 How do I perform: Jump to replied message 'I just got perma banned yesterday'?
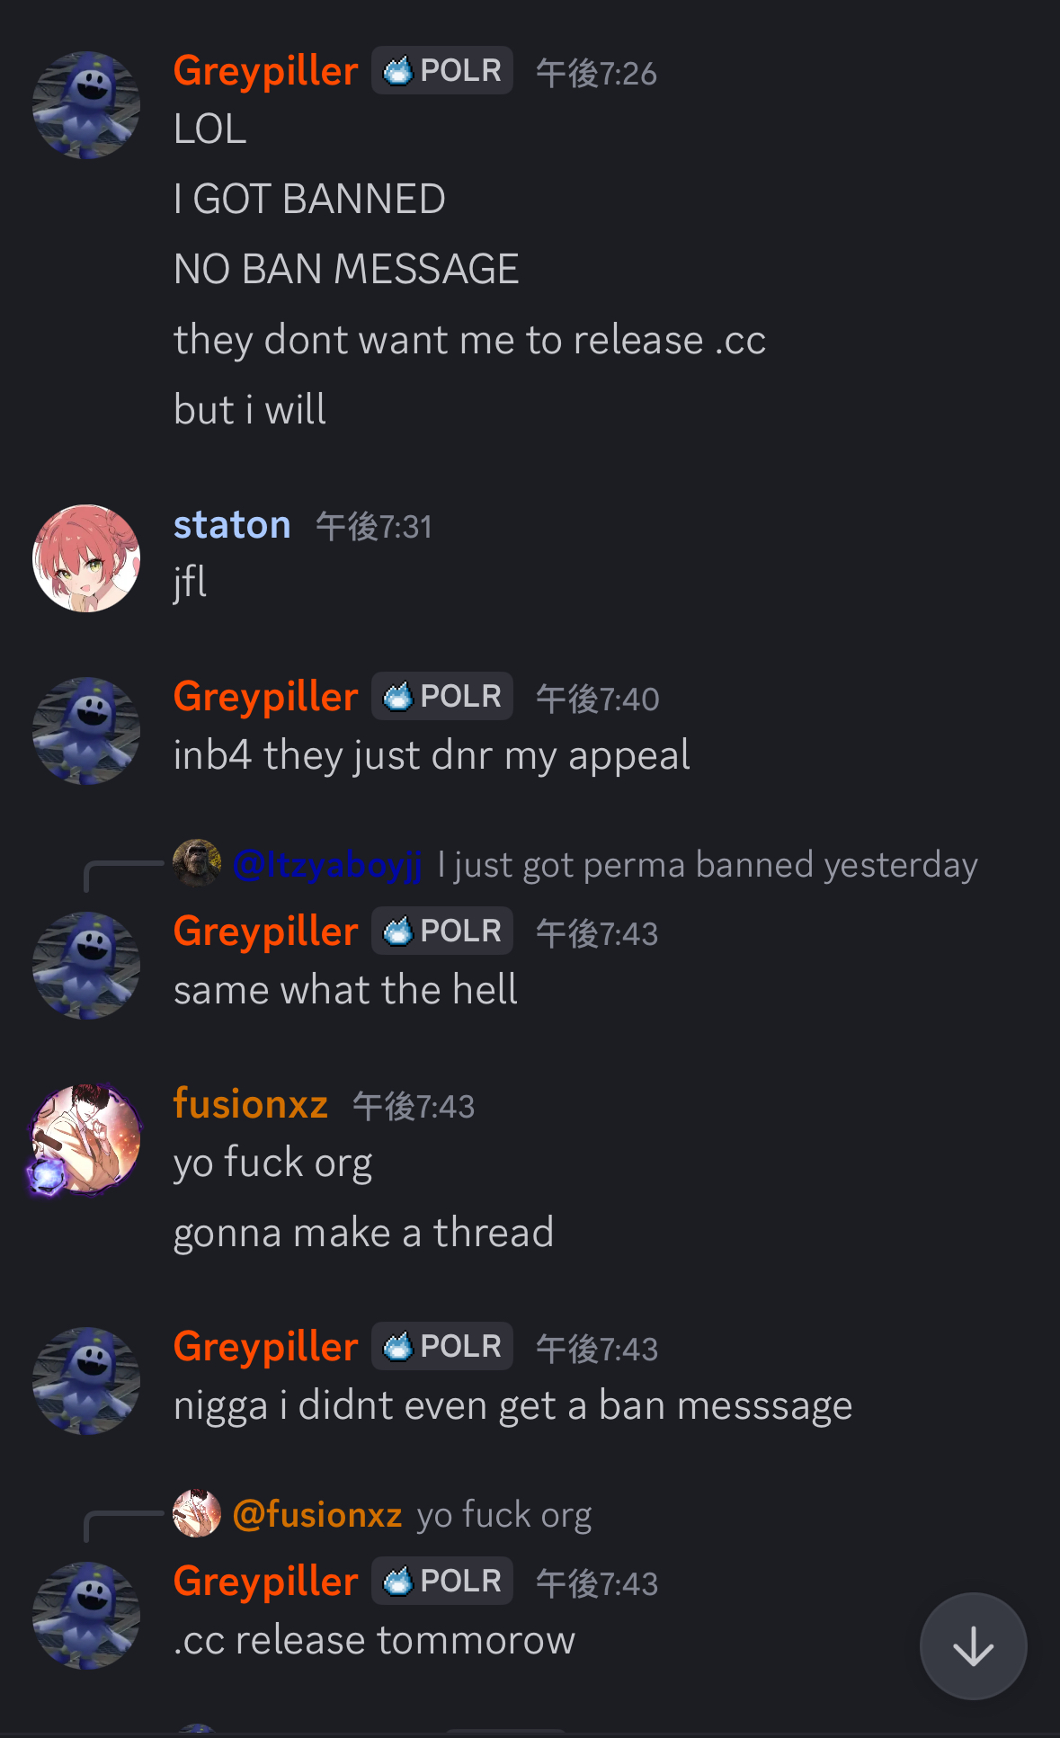click(x=708, y=865)
